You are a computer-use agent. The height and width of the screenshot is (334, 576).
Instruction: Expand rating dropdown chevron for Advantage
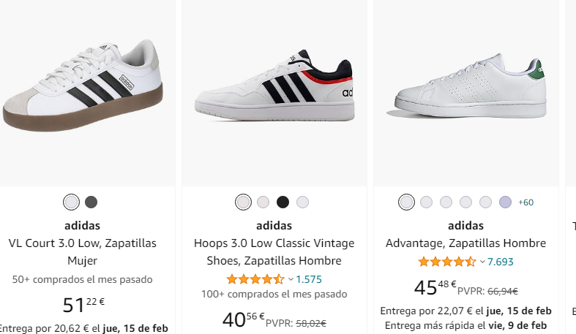click(482, 262)
